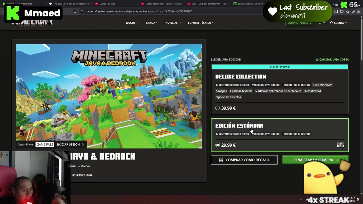Expand the chevron next to the search icon

click(x=324, y=23)
